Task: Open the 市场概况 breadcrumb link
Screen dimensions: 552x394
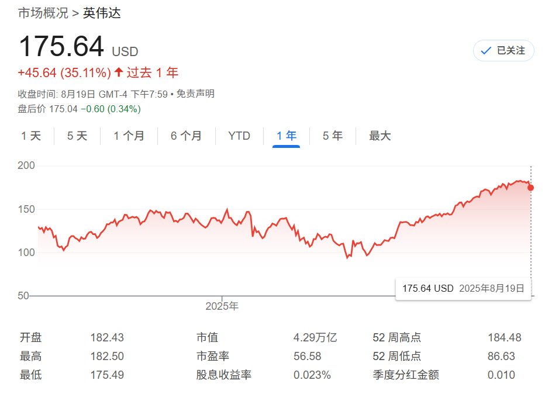Action: 43,13
